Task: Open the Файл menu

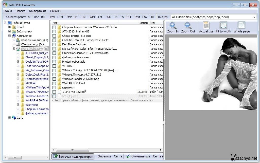Action: coord(8,11)
